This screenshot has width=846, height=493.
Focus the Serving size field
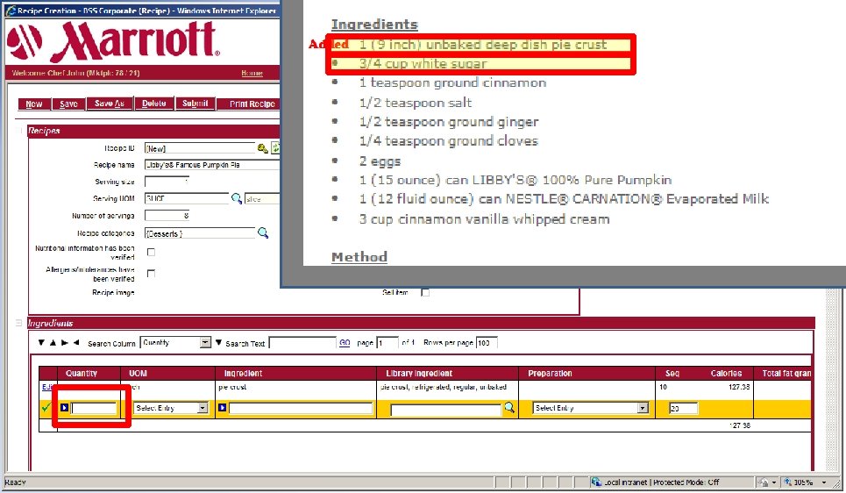pos(167,182)
